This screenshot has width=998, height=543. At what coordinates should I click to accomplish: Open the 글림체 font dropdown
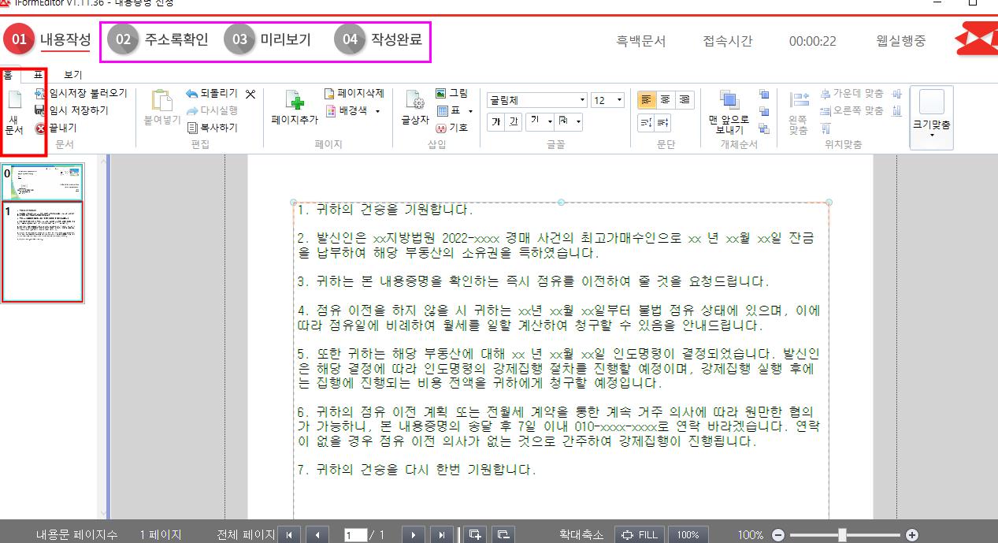click(581, 99)
